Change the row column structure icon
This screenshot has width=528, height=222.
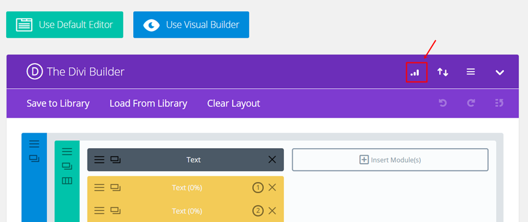(67, 181)
